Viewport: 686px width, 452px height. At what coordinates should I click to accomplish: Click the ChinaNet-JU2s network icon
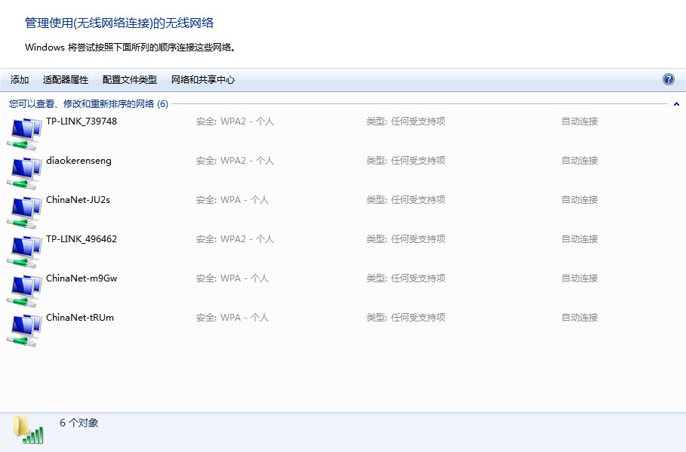[x=24, y=212]
